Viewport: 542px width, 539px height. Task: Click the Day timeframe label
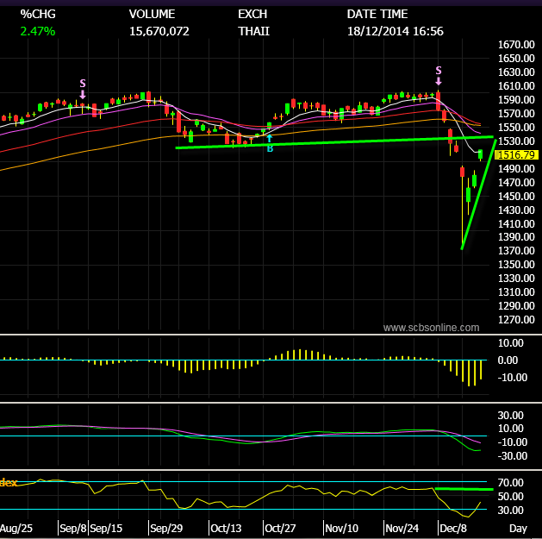coord(518,529)
